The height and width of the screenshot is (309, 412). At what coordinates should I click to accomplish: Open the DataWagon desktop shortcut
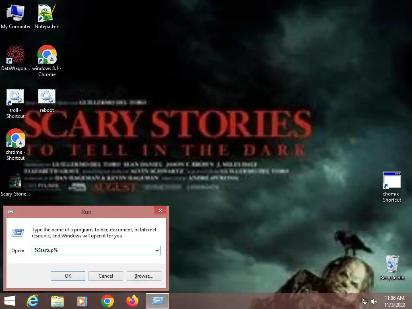click(x=16, y=58)
